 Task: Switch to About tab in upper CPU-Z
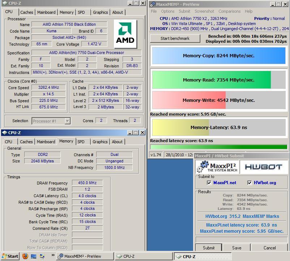click(x=118, y=12)
